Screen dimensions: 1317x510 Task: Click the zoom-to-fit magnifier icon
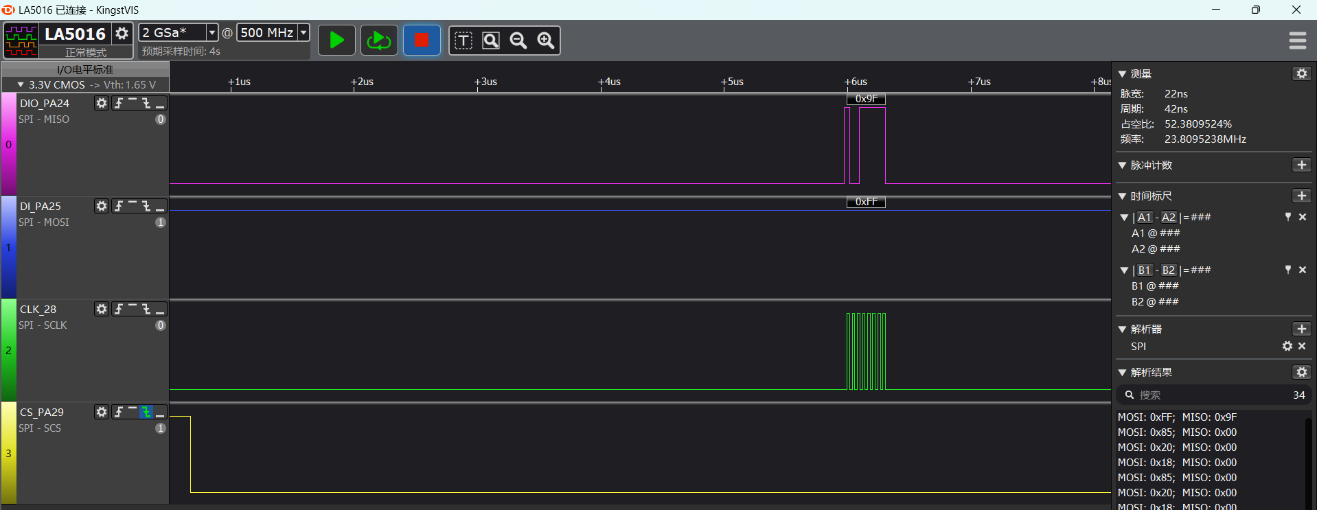491,40
